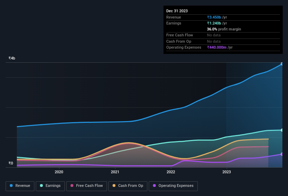
Task: Toggle the Cash From Op legend button
Action: pos(128,186)
